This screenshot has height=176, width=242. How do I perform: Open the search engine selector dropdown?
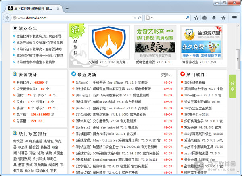(x=149, y=18)
